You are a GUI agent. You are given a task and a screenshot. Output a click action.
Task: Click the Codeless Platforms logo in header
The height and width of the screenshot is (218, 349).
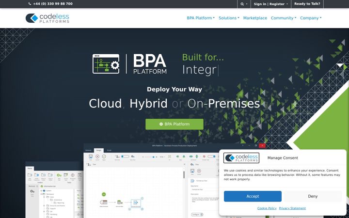tap(48, 18)
